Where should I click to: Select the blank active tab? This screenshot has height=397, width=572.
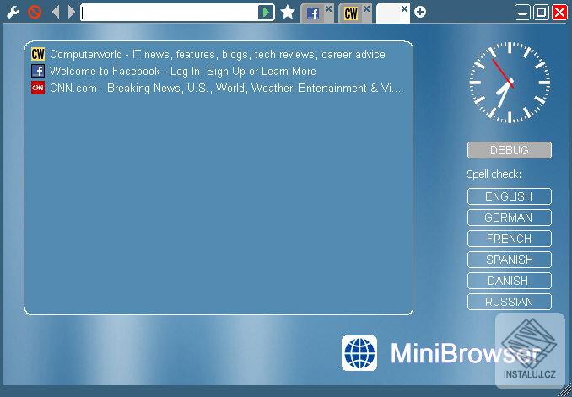(389, 13)
